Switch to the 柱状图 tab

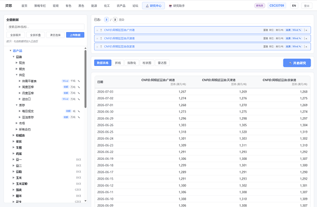click(x=147, y=63)
